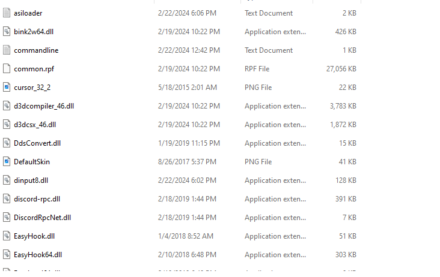Click the cursor_32_2 PNG image icon
Screen dimensions: 440x277
point(7,88)
